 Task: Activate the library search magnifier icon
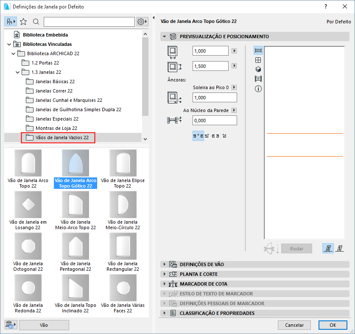36,22
